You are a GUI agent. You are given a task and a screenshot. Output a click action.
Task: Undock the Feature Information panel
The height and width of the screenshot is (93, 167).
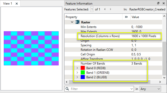coord(158,3)
